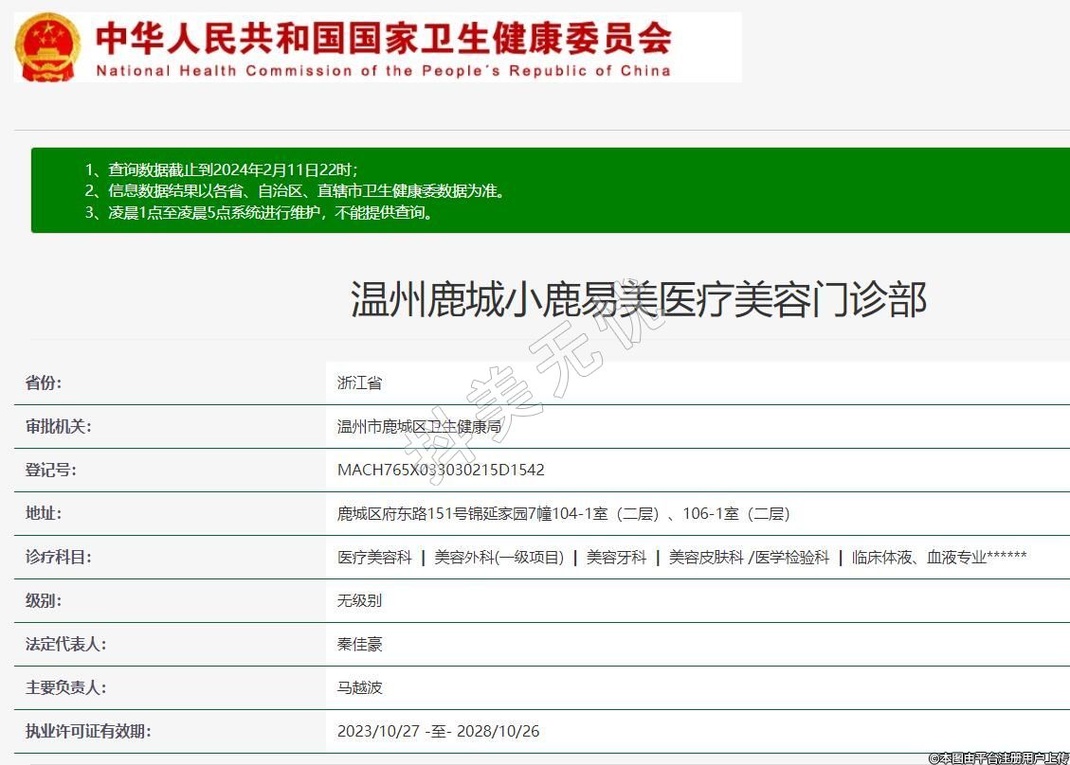This screenshot has width=1070, height=765.
Task: Select the main person in charge 马越波
Action: (x=360, y=687)
